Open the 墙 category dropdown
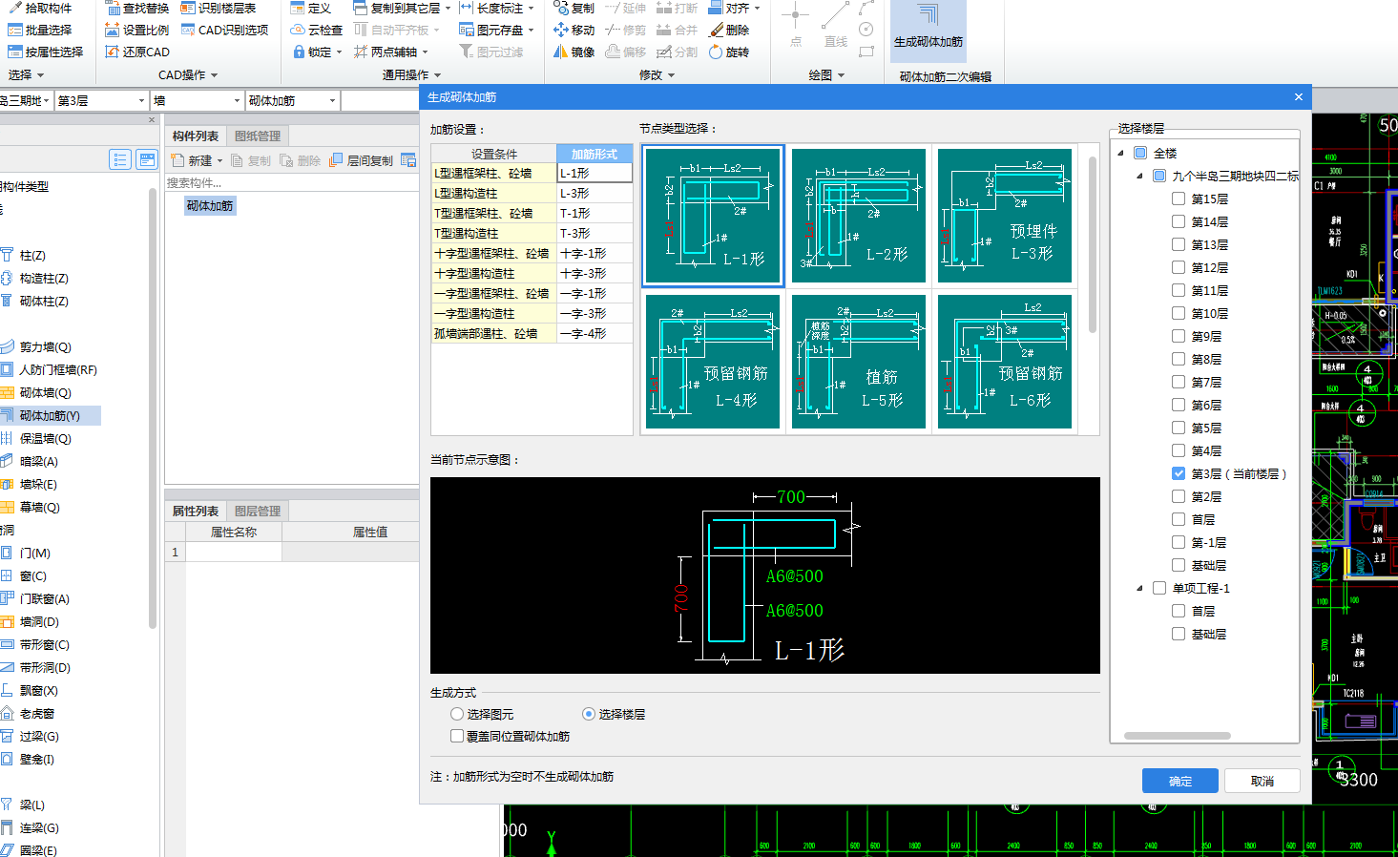Image resolution: width=1398 pixels, height=857 pixels. (x=237, y=100)
